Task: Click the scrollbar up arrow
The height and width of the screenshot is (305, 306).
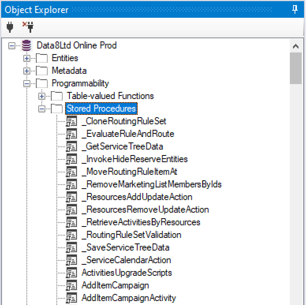Action: pyautogui.click(x=296, y=46)
